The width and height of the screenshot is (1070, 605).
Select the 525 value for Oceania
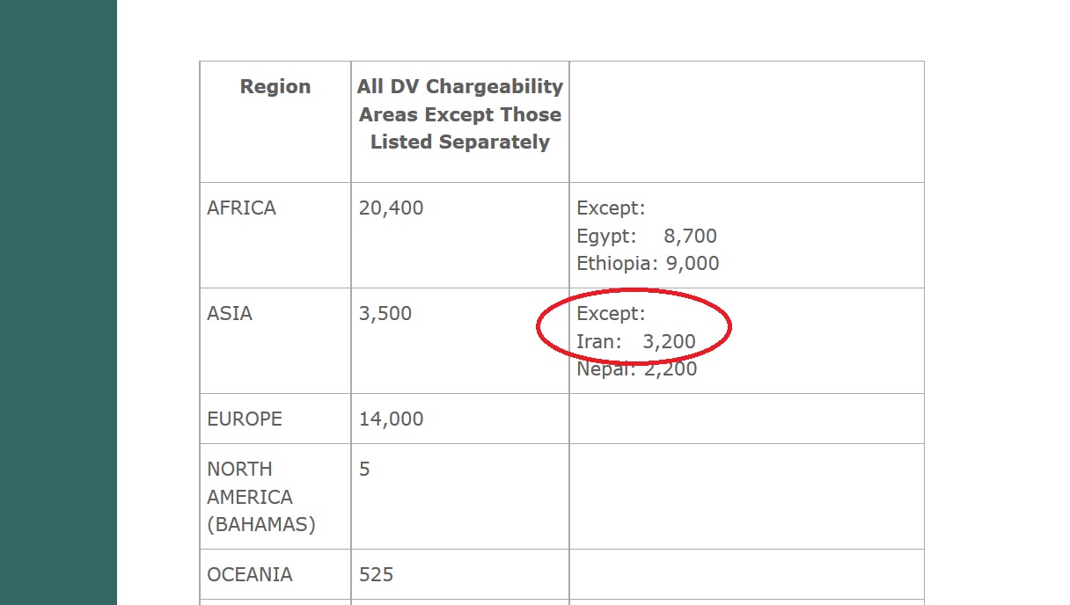376,575
